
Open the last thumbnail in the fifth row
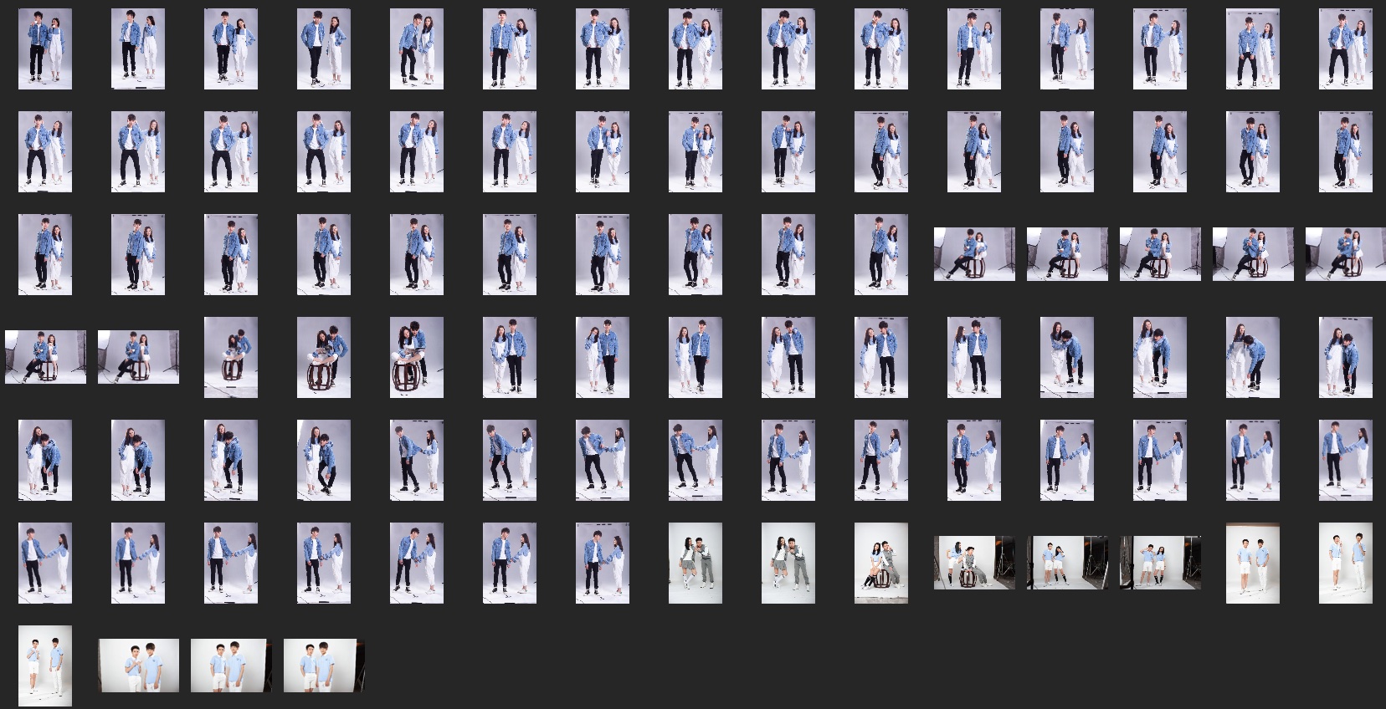(x=1345, y=460)
